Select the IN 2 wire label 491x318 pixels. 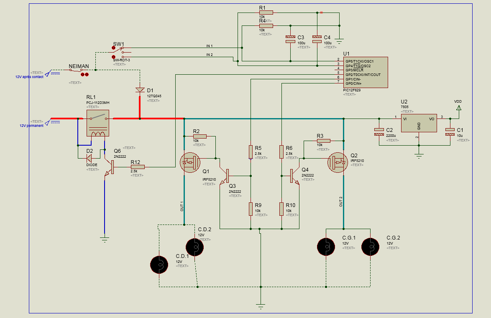click(x=210, y=55)
